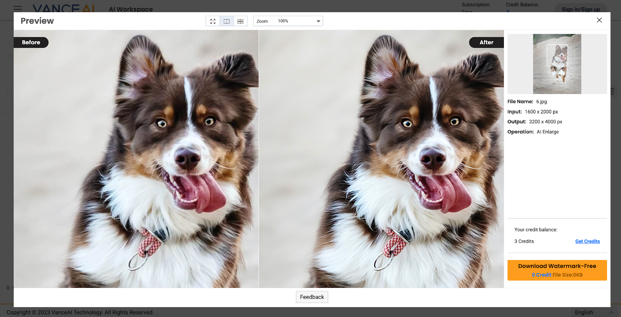Select the slider compare view icon
This screenshot has width=621, height=317.
click(x=241, y=21)
